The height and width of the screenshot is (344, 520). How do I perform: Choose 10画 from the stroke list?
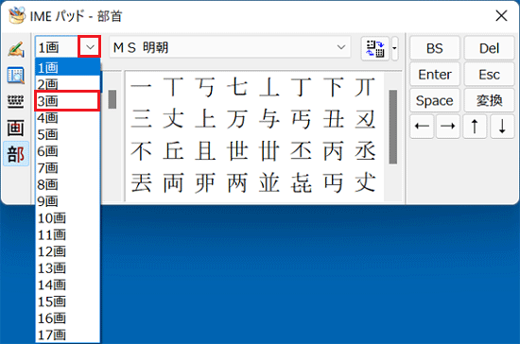coord(68,218)
